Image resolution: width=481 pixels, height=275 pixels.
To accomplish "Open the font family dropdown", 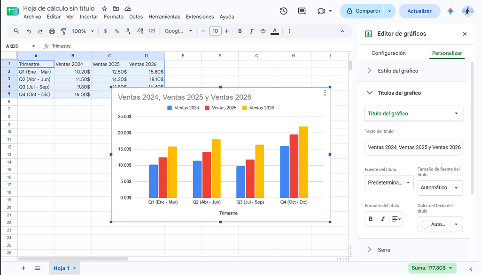I will point(178,31).
